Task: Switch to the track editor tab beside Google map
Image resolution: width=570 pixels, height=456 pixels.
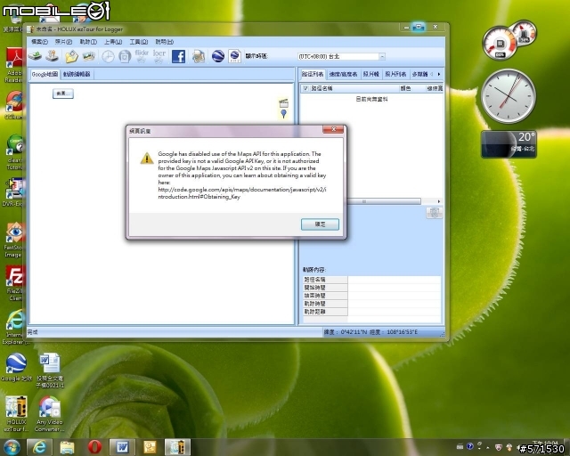Action: click(77, 74)
